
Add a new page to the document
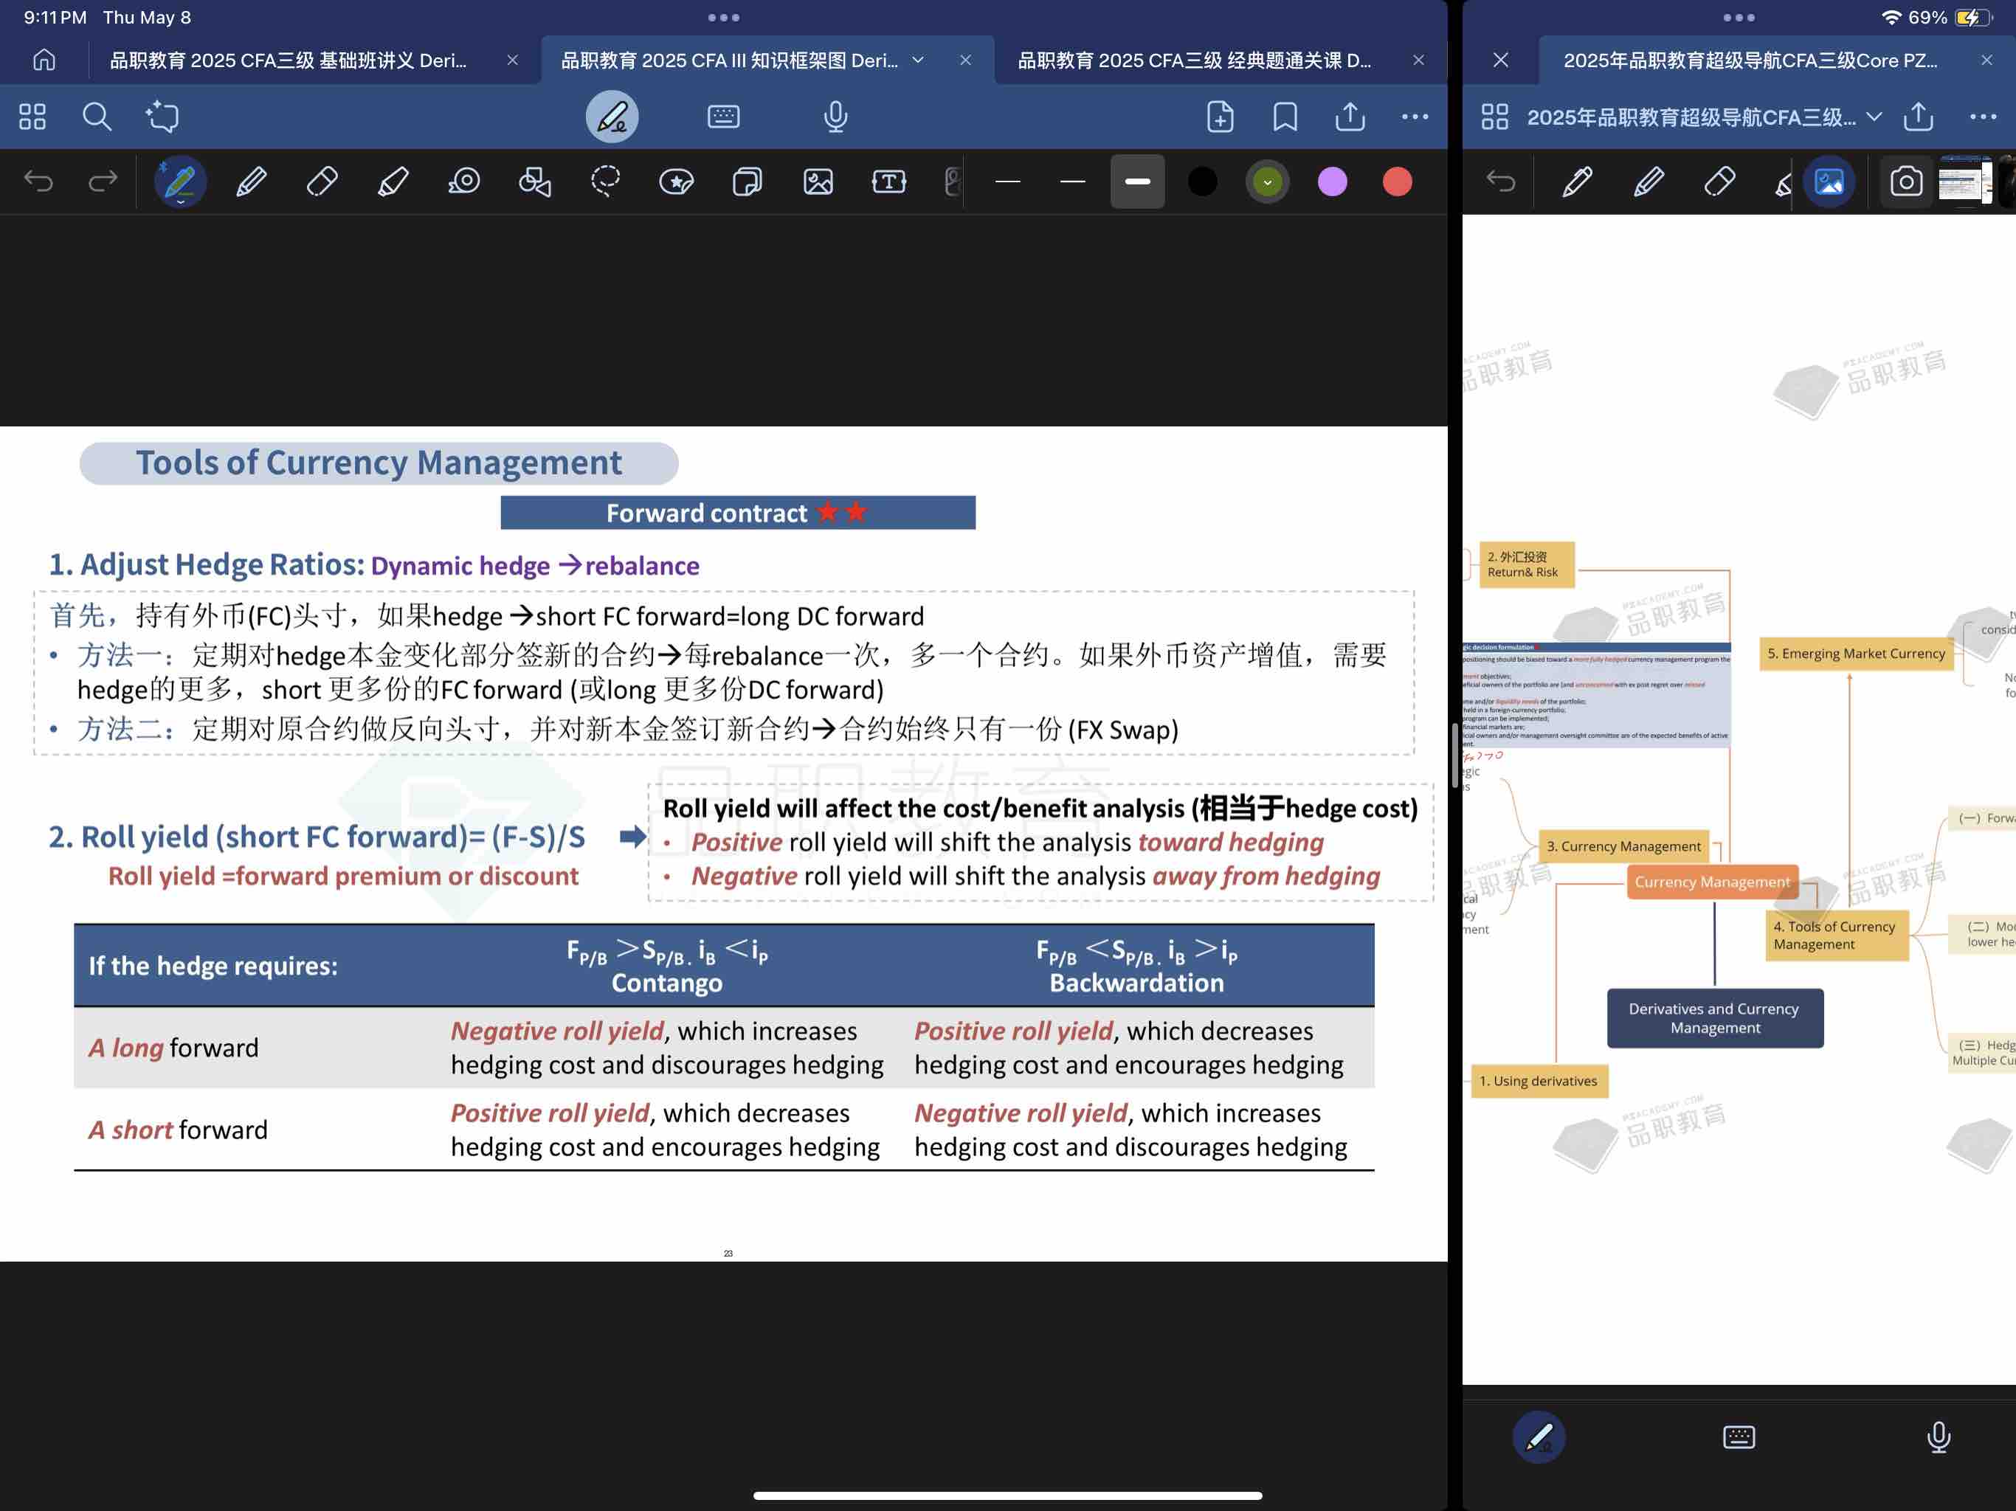coord(1220,117)
